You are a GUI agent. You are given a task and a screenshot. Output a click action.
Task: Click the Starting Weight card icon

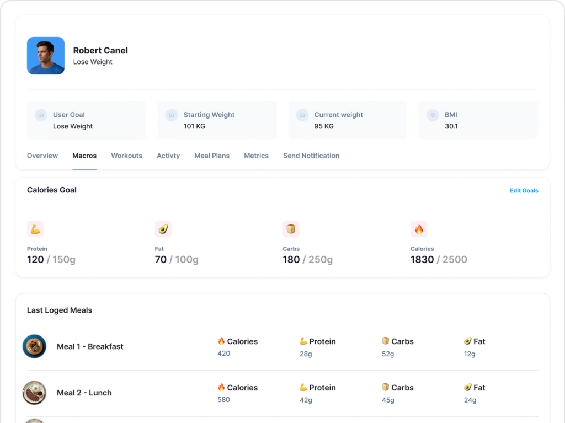pos(172,115)
